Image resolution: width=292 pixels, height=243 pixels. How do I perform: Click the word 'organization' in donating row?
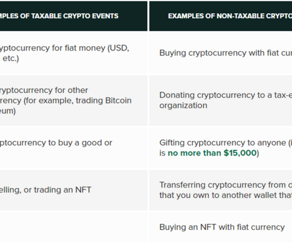pos(183,106)
